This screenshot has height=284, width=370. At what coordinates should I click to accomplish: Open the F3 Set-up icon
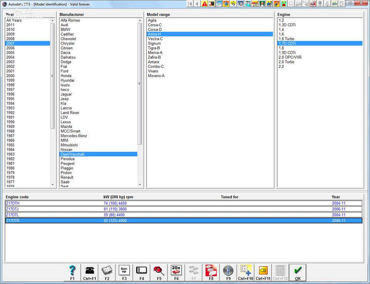[x=124, y=273]
